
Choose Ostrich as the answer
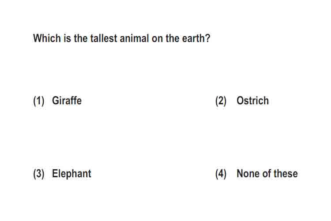point(253,101)
